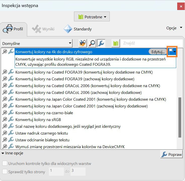Click the Edytuj... button
The height and width of the screenshot is (181, 185).
[x=158, y=52]
